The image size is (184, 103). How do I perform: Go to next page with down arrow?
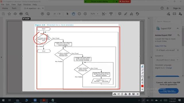pos(48,14)
